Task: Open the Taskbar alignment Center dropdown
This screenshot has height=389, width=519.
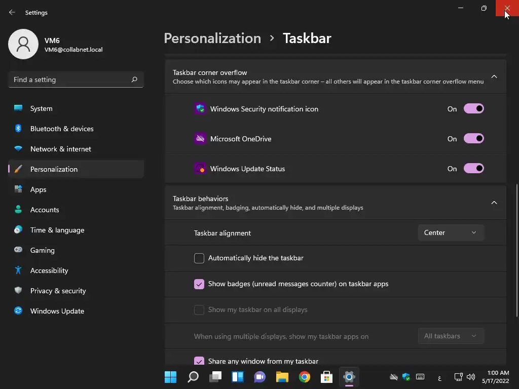Action: tap(451, 232)
